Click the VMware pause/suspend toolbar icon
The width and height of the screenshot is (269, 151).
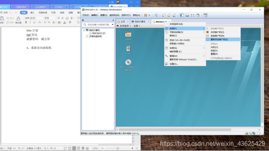tap(145, 15)
